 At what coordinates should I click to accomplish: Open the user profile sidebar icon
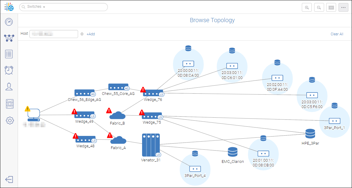tap(9, 87)
